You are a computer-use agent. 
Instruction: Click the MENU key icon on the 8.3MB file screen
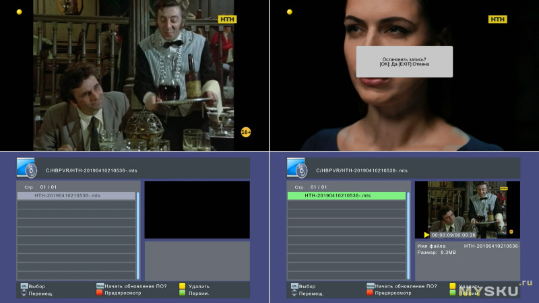tap(370, 285)
